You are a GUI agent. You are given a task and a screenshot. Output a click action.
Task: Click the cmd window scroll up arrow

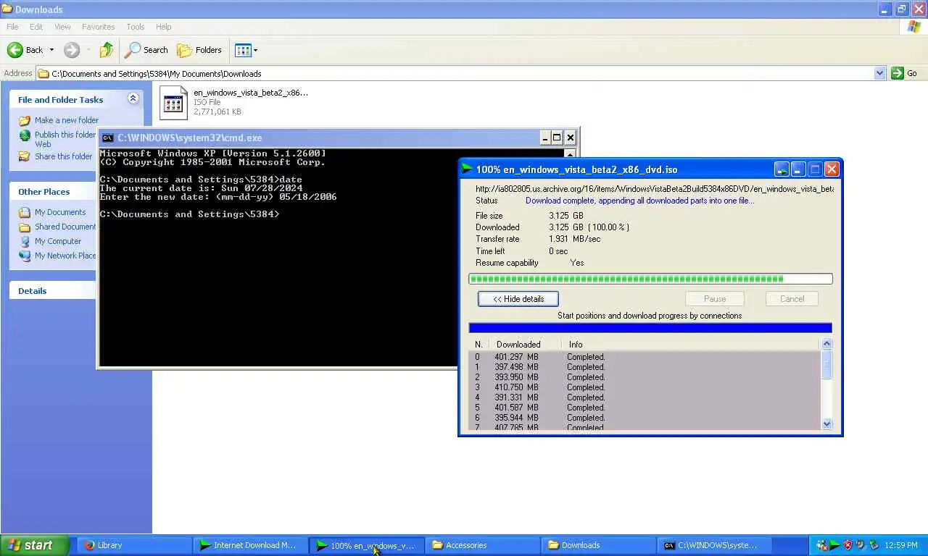(x=570, y=154)
